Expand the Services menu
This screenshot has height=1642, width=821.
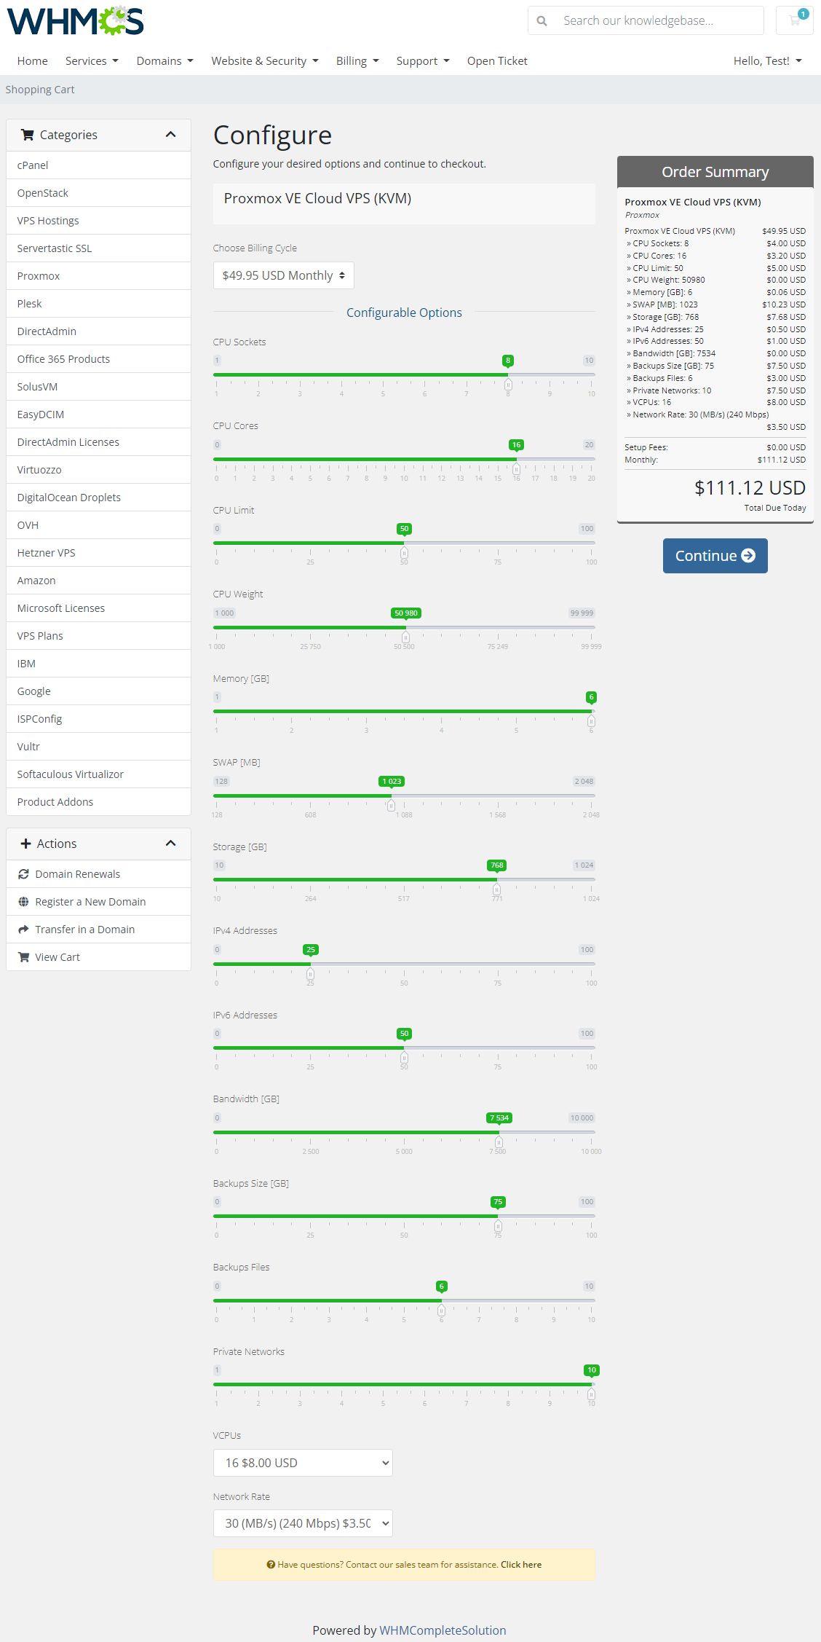click(92, 61)
